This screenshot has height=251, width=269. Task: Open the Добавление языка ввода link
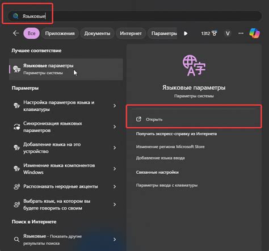point(160,158)
